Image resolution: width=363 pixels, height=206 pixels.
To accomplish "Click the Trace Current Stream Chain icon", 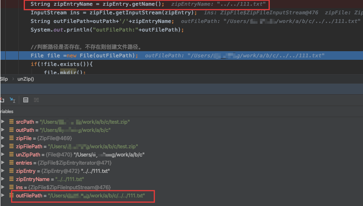I will click(x=36, y=100).
